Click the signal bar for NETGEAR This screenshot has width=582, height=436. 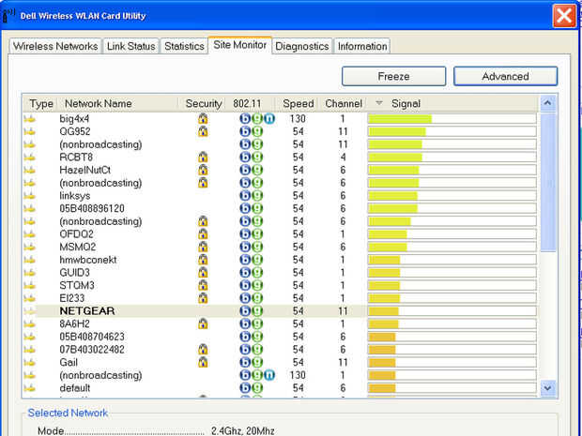point(452,311)
